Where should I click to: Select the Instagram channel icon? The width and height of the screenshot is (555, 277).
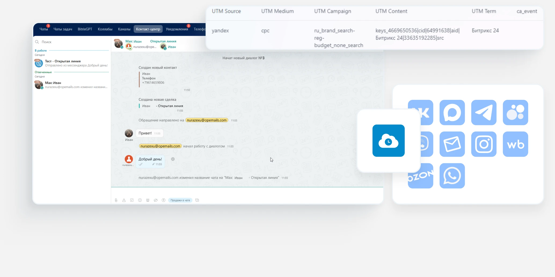[484, 144]
